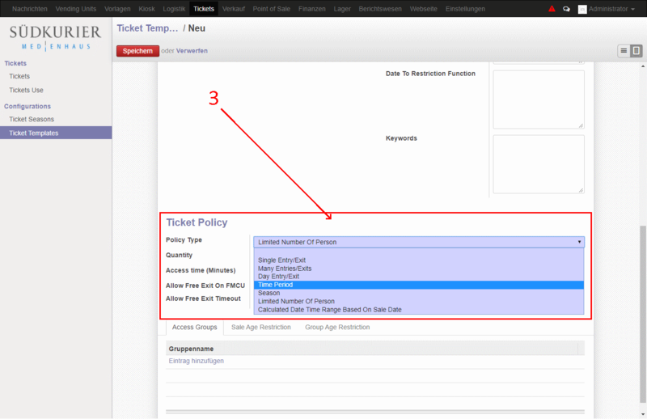The width and height of the screenshot is (647, 419).
Task: Open Tickets Use in the sidebar
Action: (x=26, y=90)
